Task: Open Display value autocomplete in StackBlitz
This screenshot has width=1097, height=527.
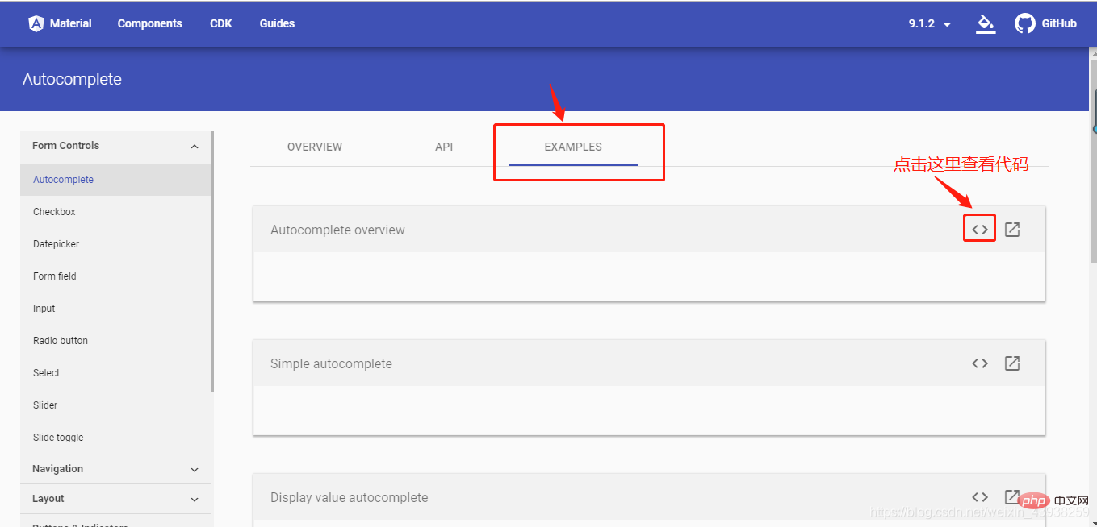Action: pos(1012,496)
